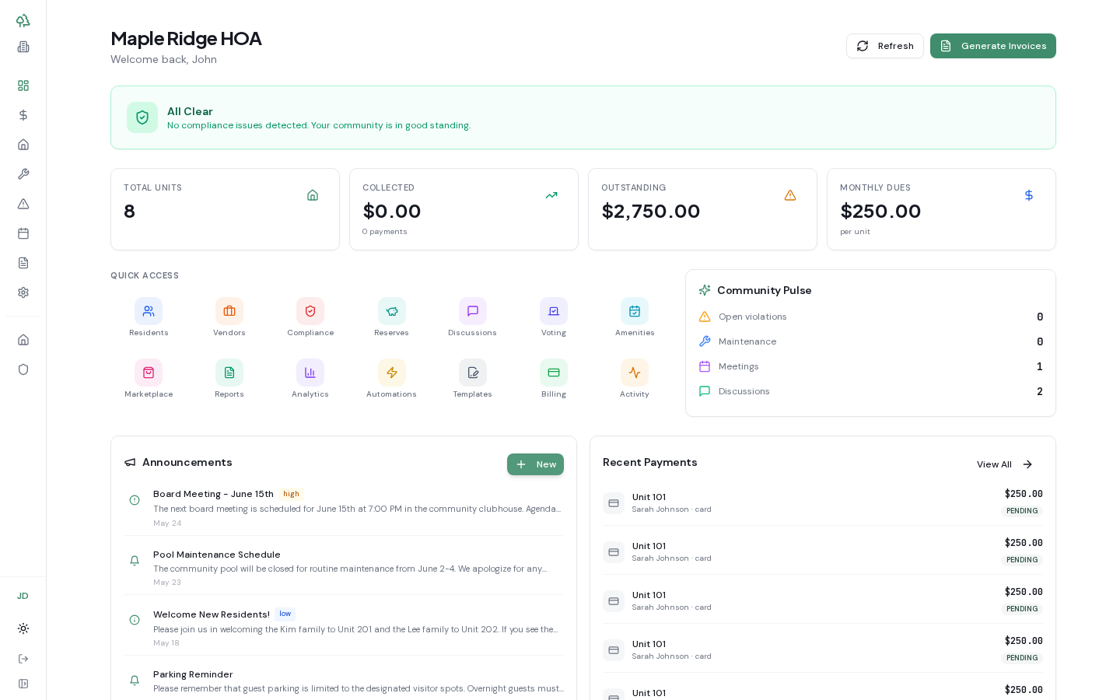The height and width of the screenshot is (700, 1120).
Task: Open Reports quick access
Action: click(x=229, y=379)
